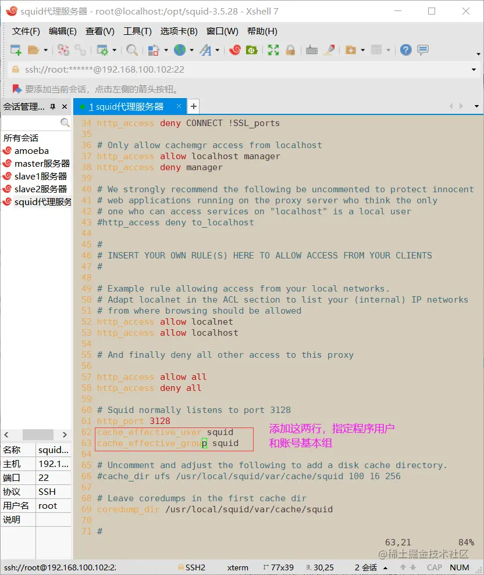484x575 pixels.
Task: Click the red flag add-session arrow icon
Action: (x=16, y=89)
